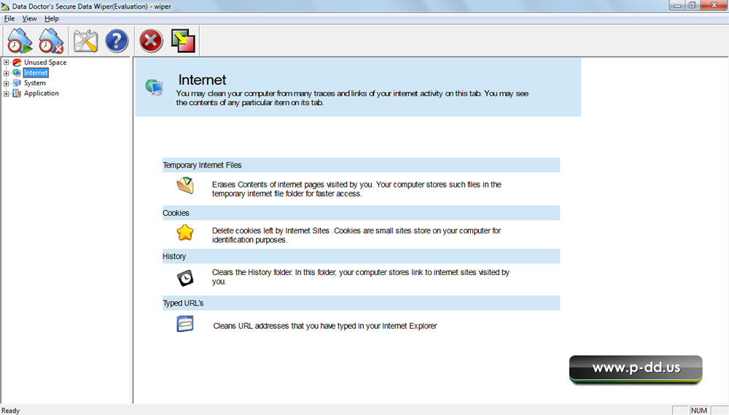Select the Internet tree item

pyautogui.click(x=36, y=73)
